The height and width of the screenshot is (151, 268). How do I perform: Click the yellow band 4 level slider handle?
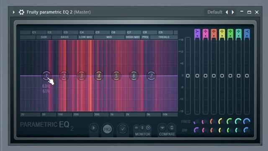point(222,75)
